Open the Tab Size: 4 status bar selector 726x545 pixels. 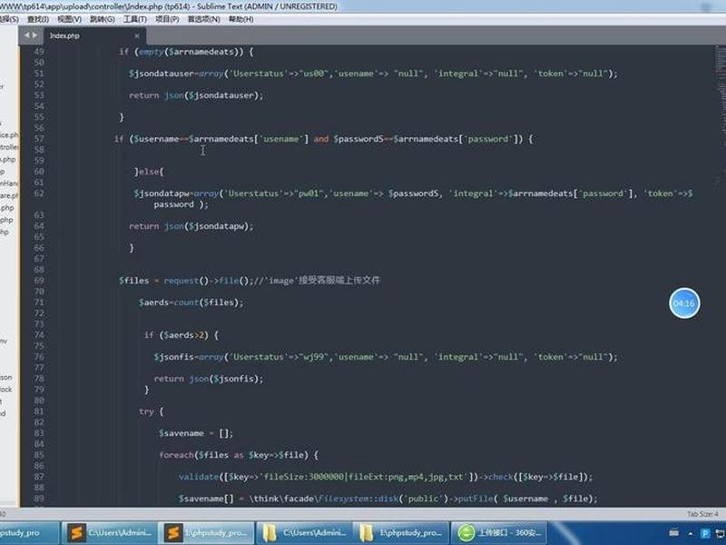tap(702, 514)
